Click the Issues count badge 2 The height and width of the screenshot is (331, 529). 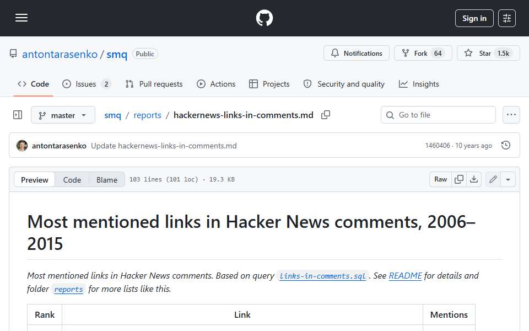click(106, 84)
